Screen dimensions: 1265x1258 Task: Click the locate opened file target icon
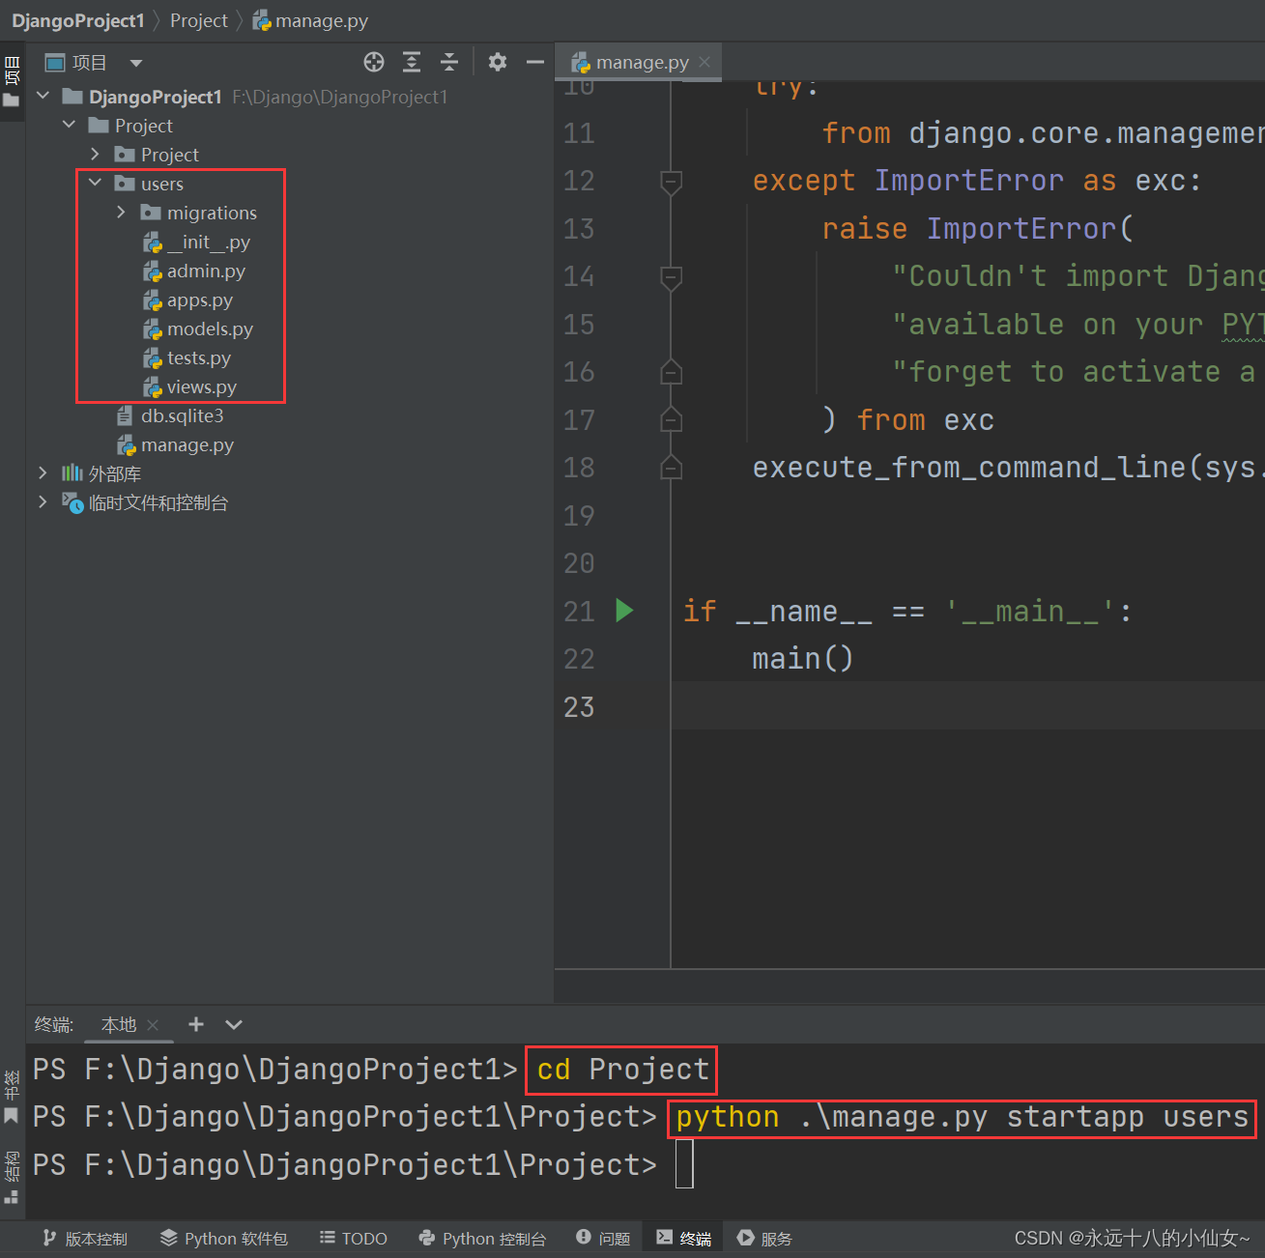(x=374, y=63)
